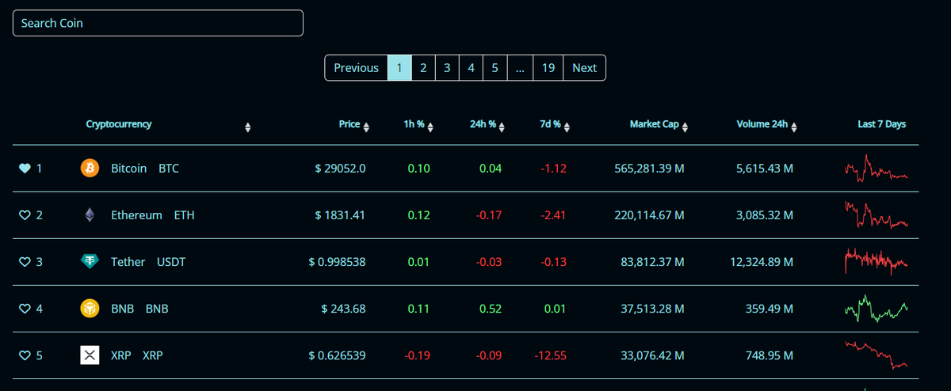Click BNB price $ 243.68
The height and width of the screenshot is (391, 951).
pos(343,309)
